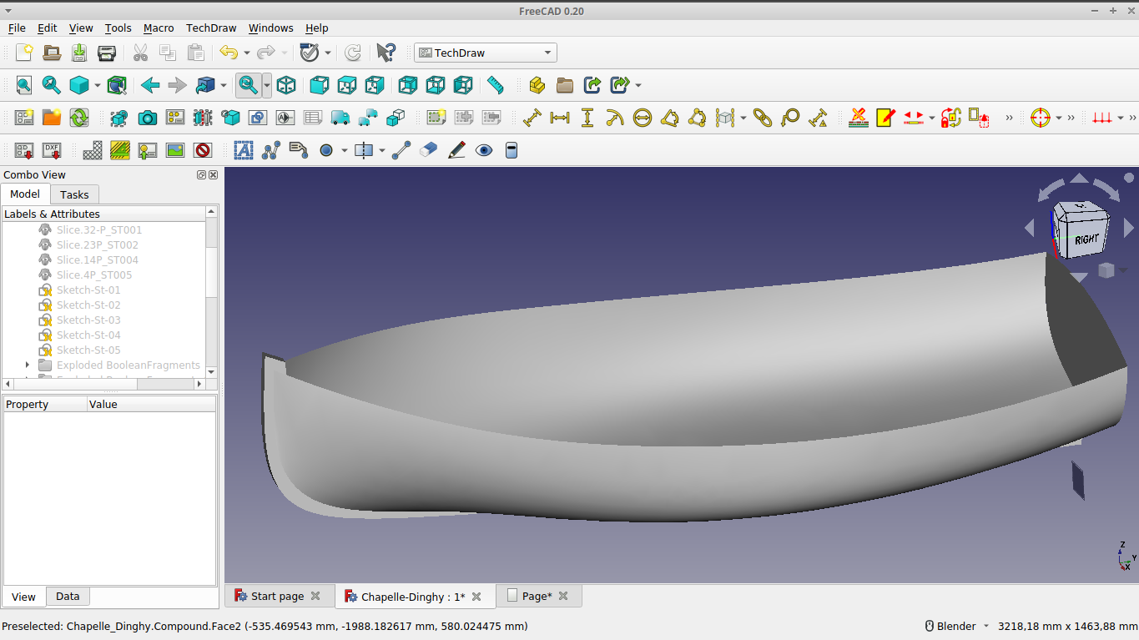1139x640 pixels.
Task: Click the Refresh icon in the top toolbar
Action: pyautogui.click(x=353, y=53)
